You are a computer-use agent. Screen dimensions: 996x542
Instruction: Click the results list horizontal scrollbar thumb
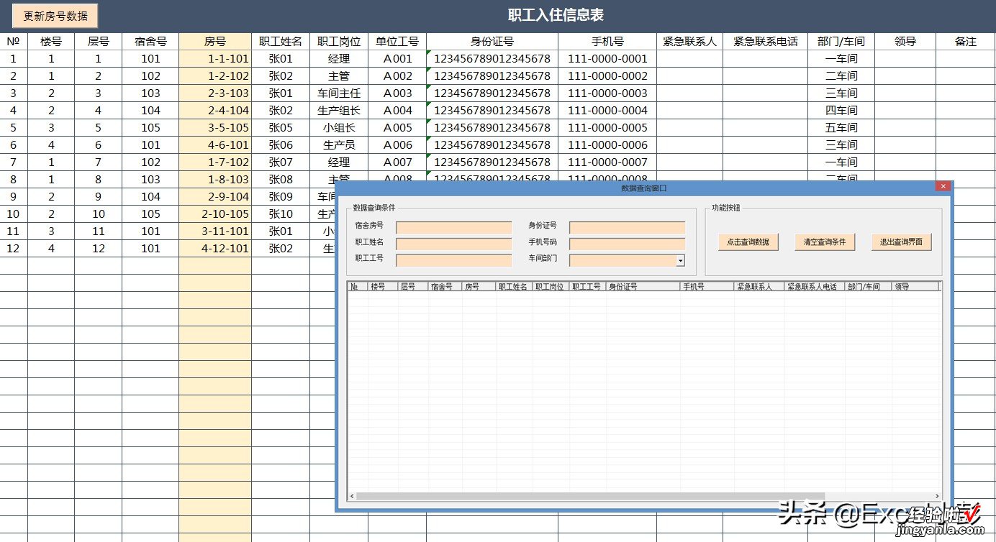pos(590,496)
